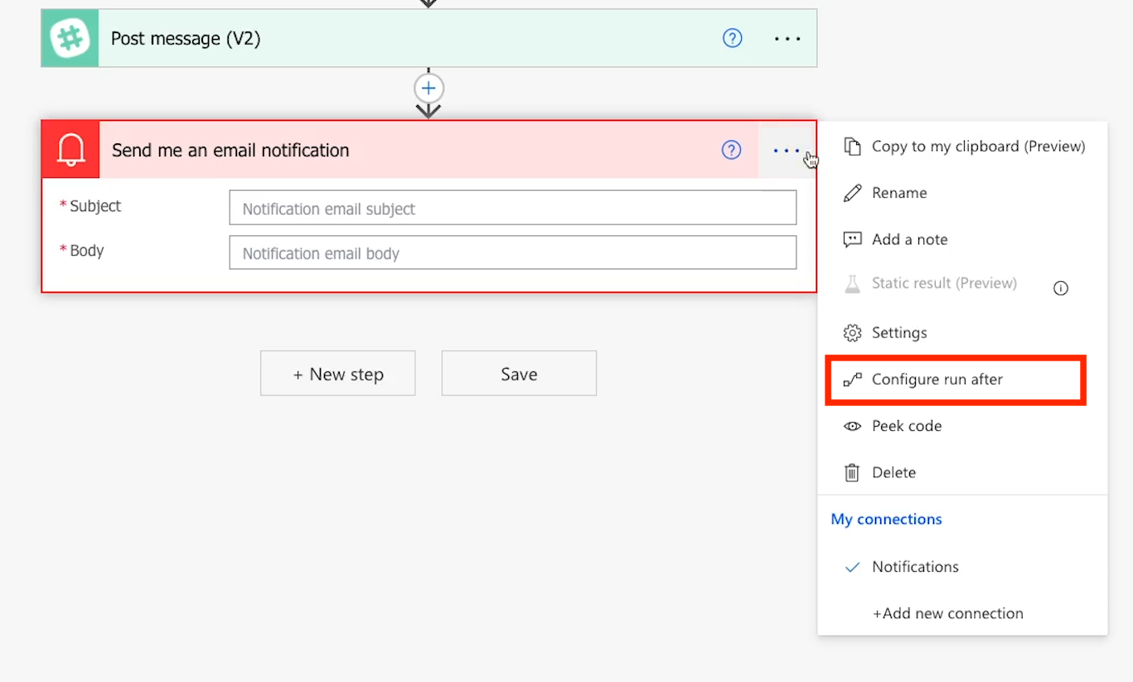Click the Static result flask icon
1133x682 pixels.
pos(852,283)
